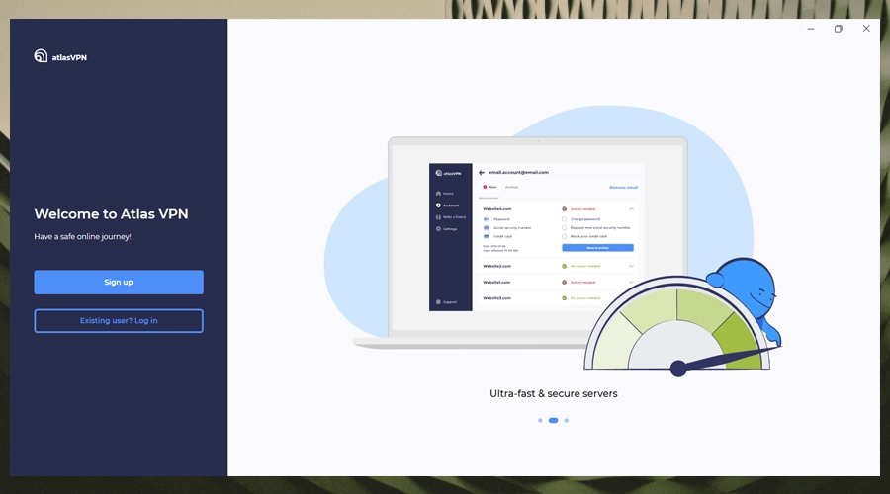Select the active middle carousel dot
This screenshot has width=890, height=494.
[x=553, y=420]
